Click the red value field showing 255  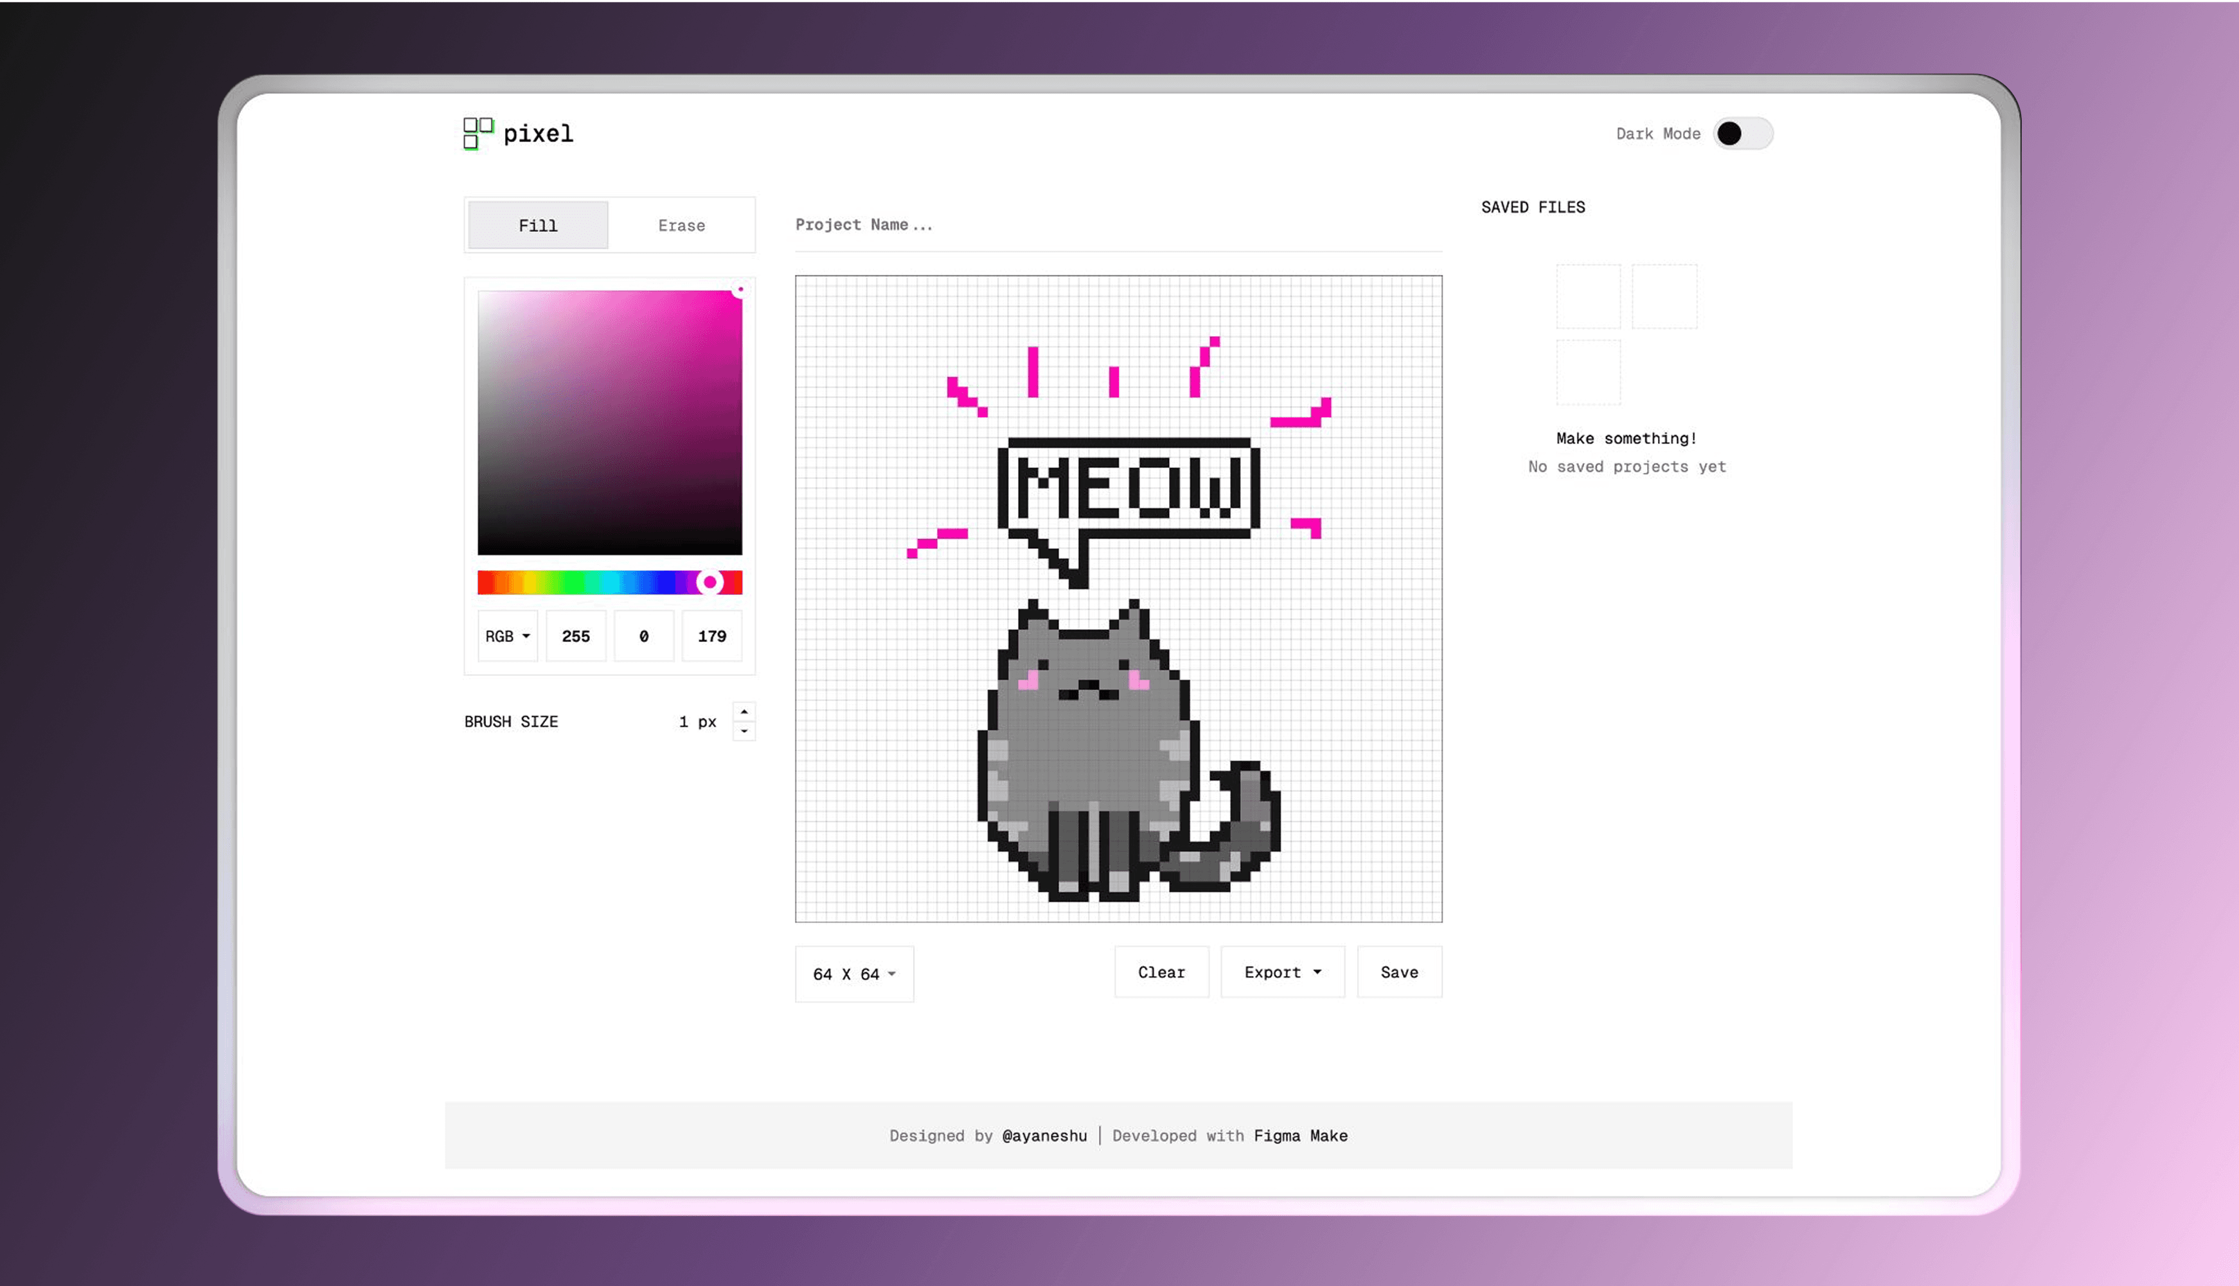pos(576,636)
